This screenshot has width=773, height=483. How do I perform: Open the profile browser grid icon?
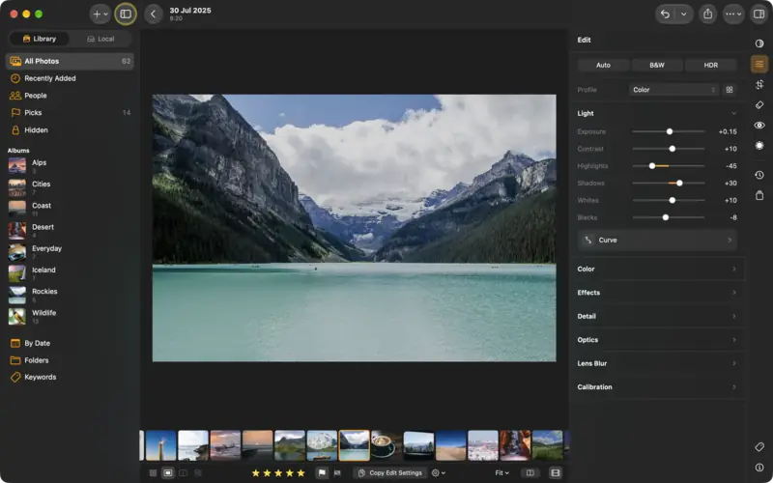(730, 90)
